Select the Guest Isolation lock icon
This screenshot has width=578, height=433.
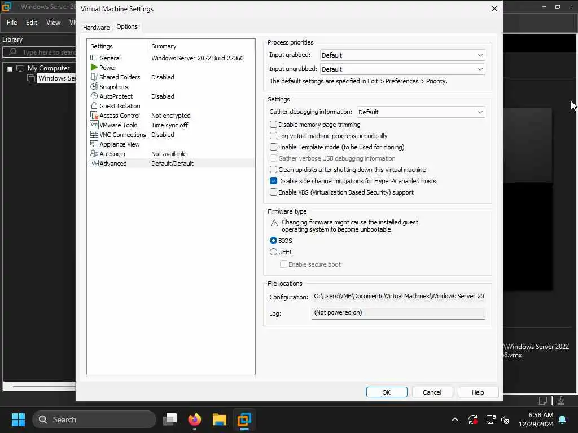94,105
